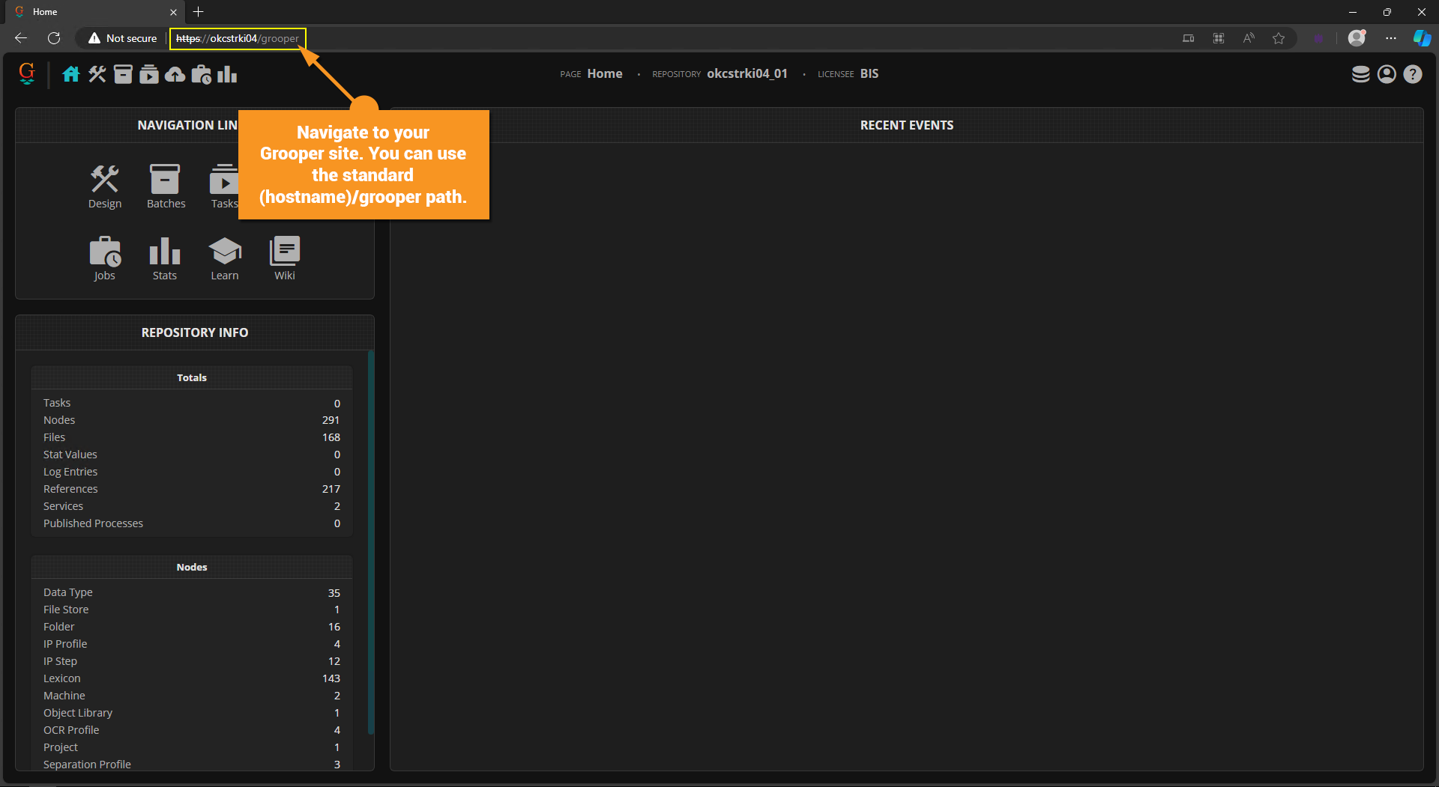Click the Recent Events header
Viewport: 1439px width, 787px height.
tap(906, 125)
